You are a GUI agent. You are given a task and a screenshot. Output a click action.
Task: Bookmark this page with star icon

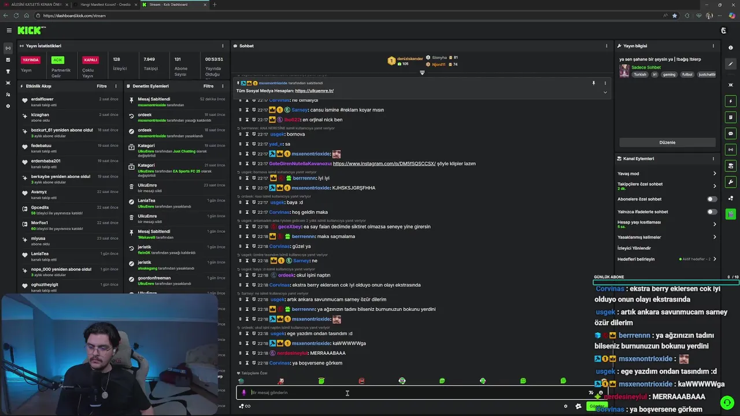[x=674, y=16]
